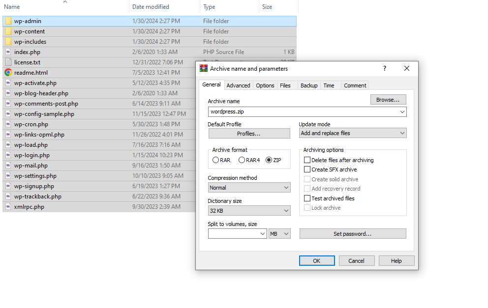This screenshot has height=308, width=488.
Task: Cancel the archive dialog
Action: tap(356, 261)
